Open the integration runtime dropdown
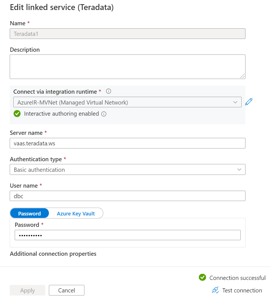This screenshot has width=271, height=298. pyautogui.click(x=127, y=102)
